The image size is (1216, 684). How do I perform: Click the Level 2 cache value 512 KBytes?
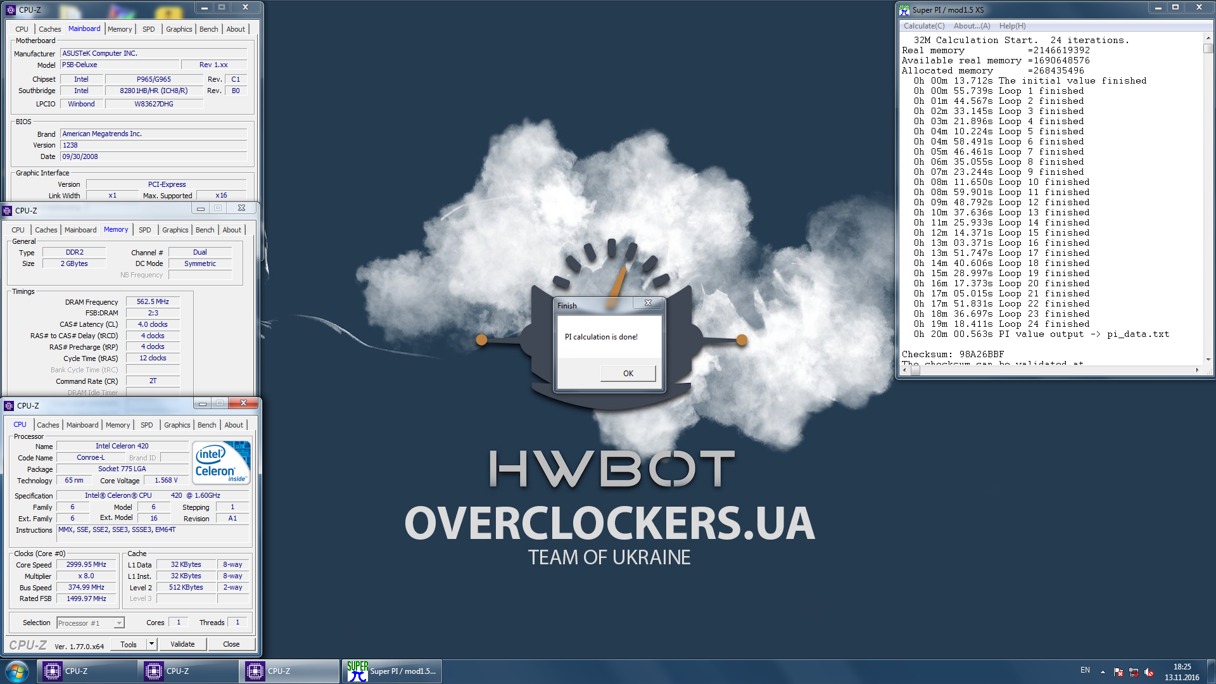click(x=186, y=588)
